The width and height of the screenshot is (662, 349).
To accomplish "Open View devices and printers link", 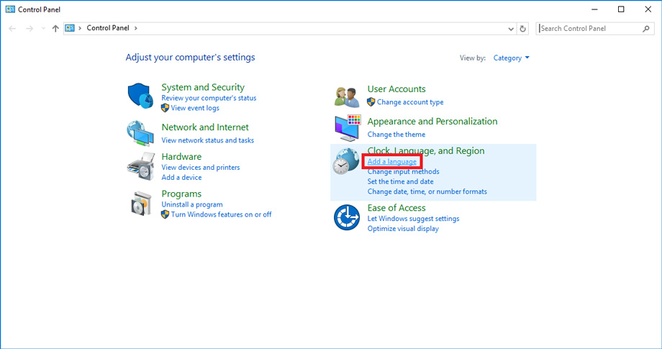I will [201, 168].
